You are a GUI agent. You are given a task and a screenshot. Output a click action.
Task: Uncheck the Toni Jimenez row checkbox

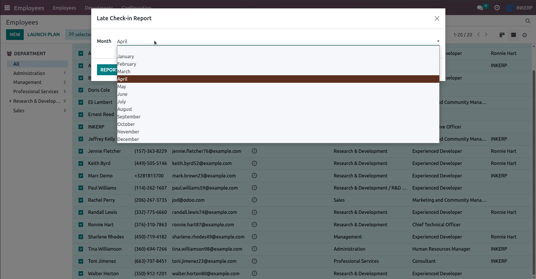pos(81,261)
